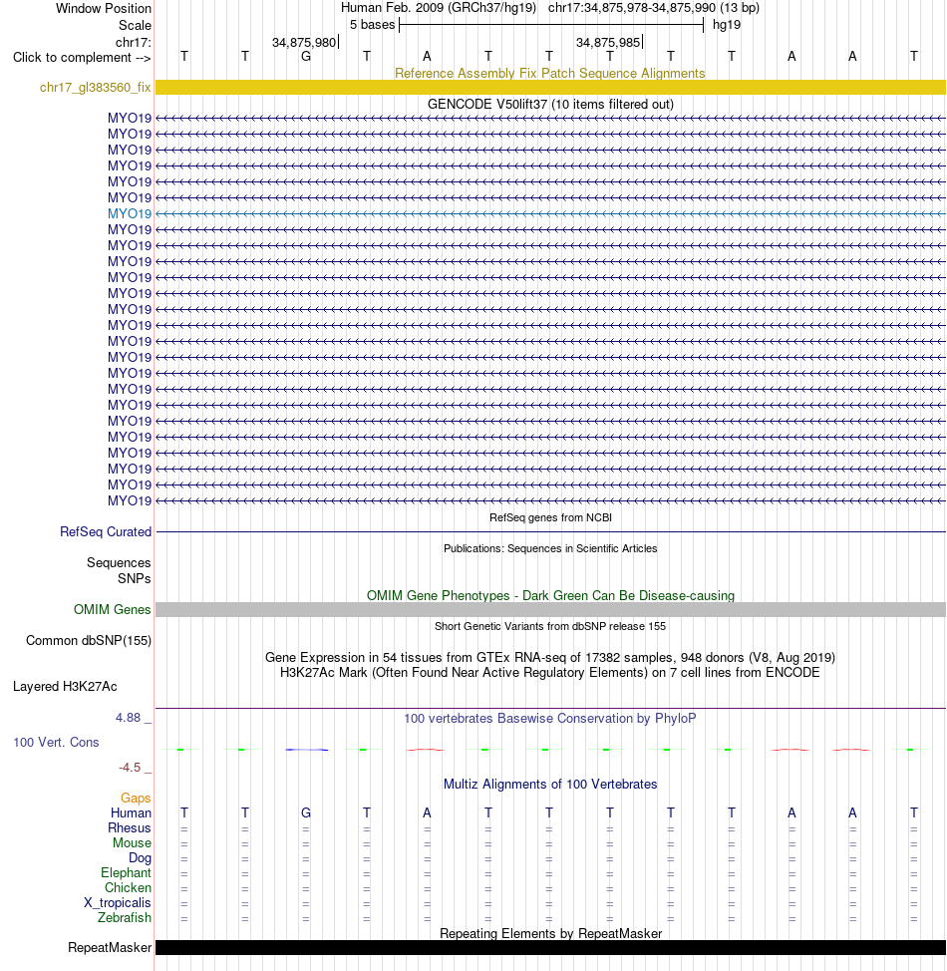Click the SNPs track label
This screenshot has width=947, height=971.
click(x=135, y=578)
